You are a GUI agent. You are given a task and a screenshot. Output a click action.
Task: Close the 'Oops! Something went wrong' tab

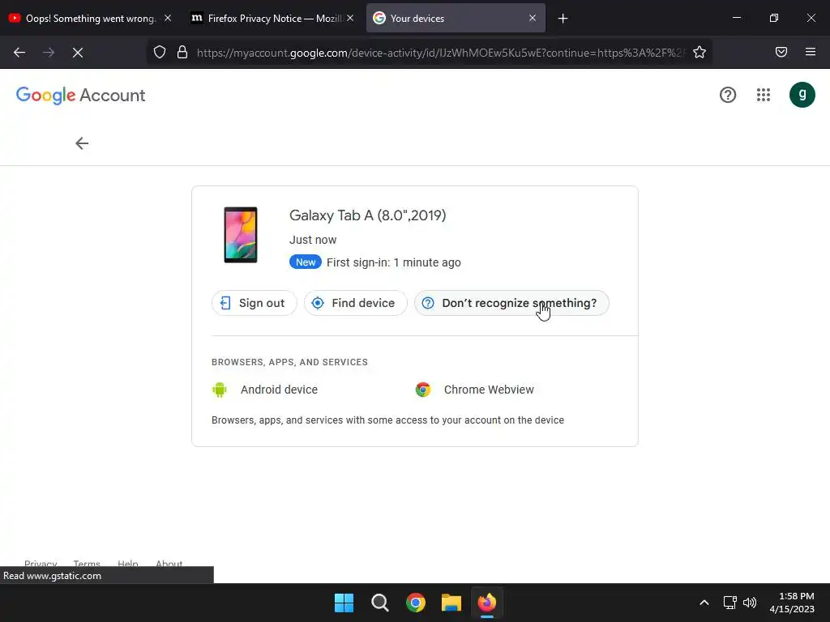tap(168, 18)
